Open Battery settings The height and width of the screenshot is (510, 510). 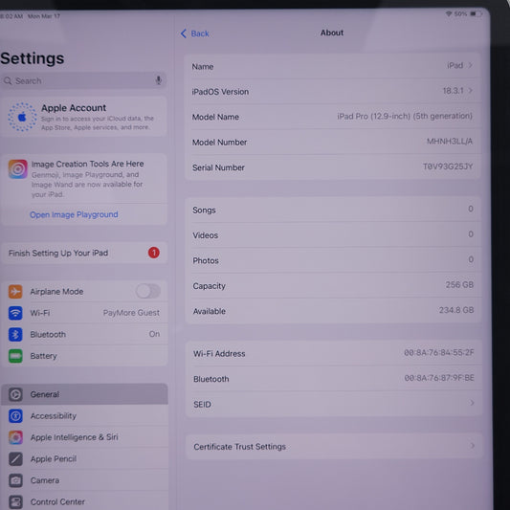point(84,356)
